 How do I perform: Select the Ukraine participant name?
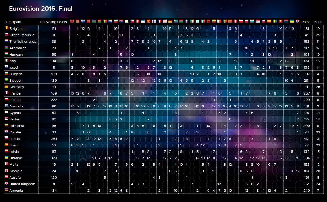[17, 158]
